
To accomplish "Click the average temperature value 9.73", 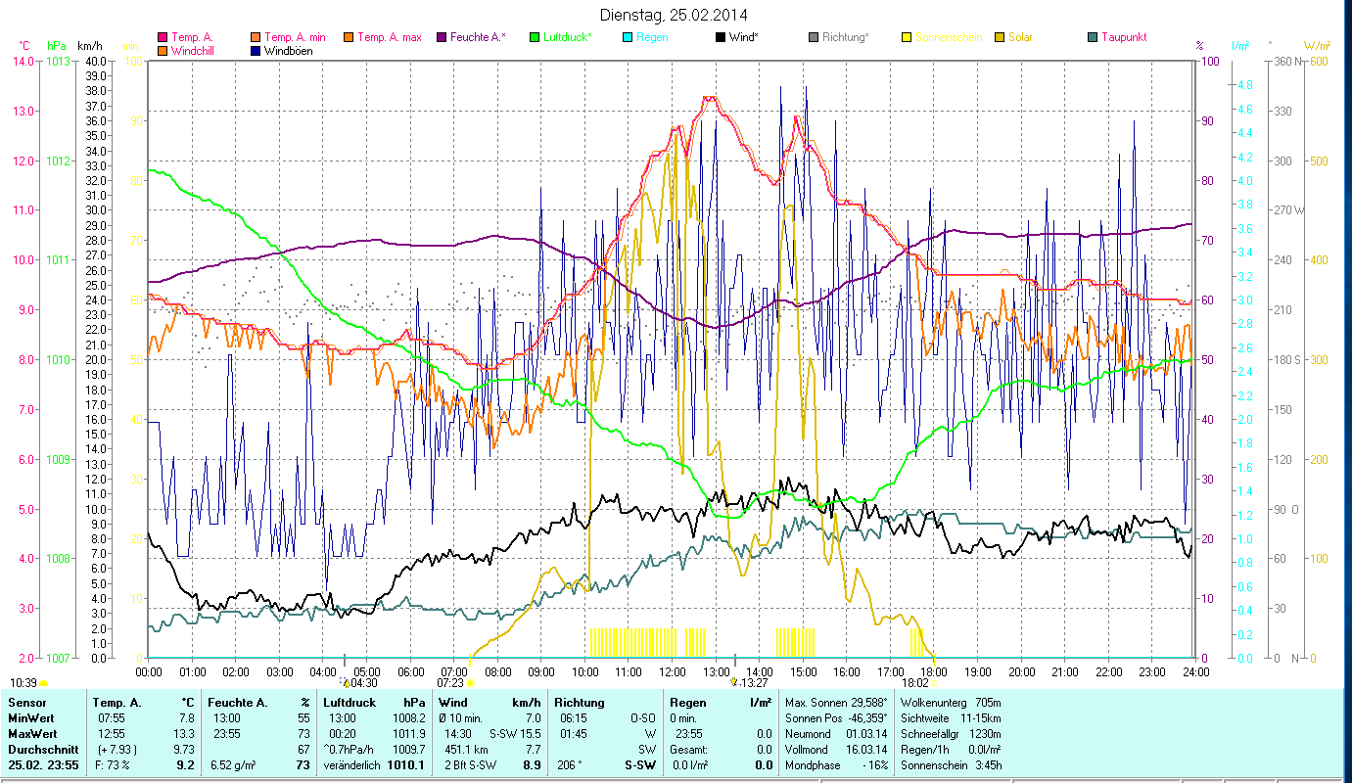I will click(184, 750).
